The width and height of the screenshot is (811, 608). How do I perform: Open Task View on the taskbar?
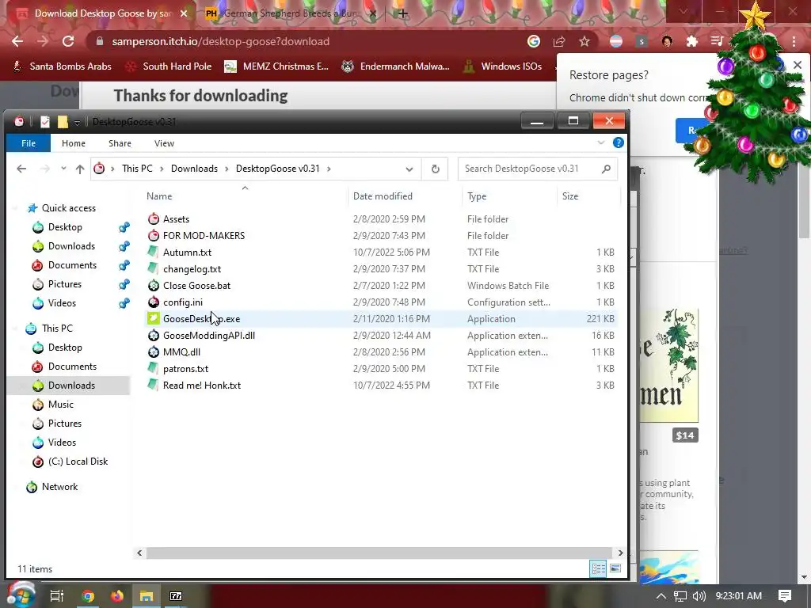[x=57, y=596]
